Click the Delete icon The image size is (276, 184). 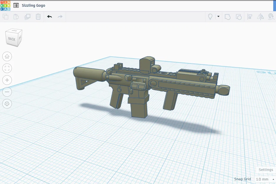pos(38,17)
